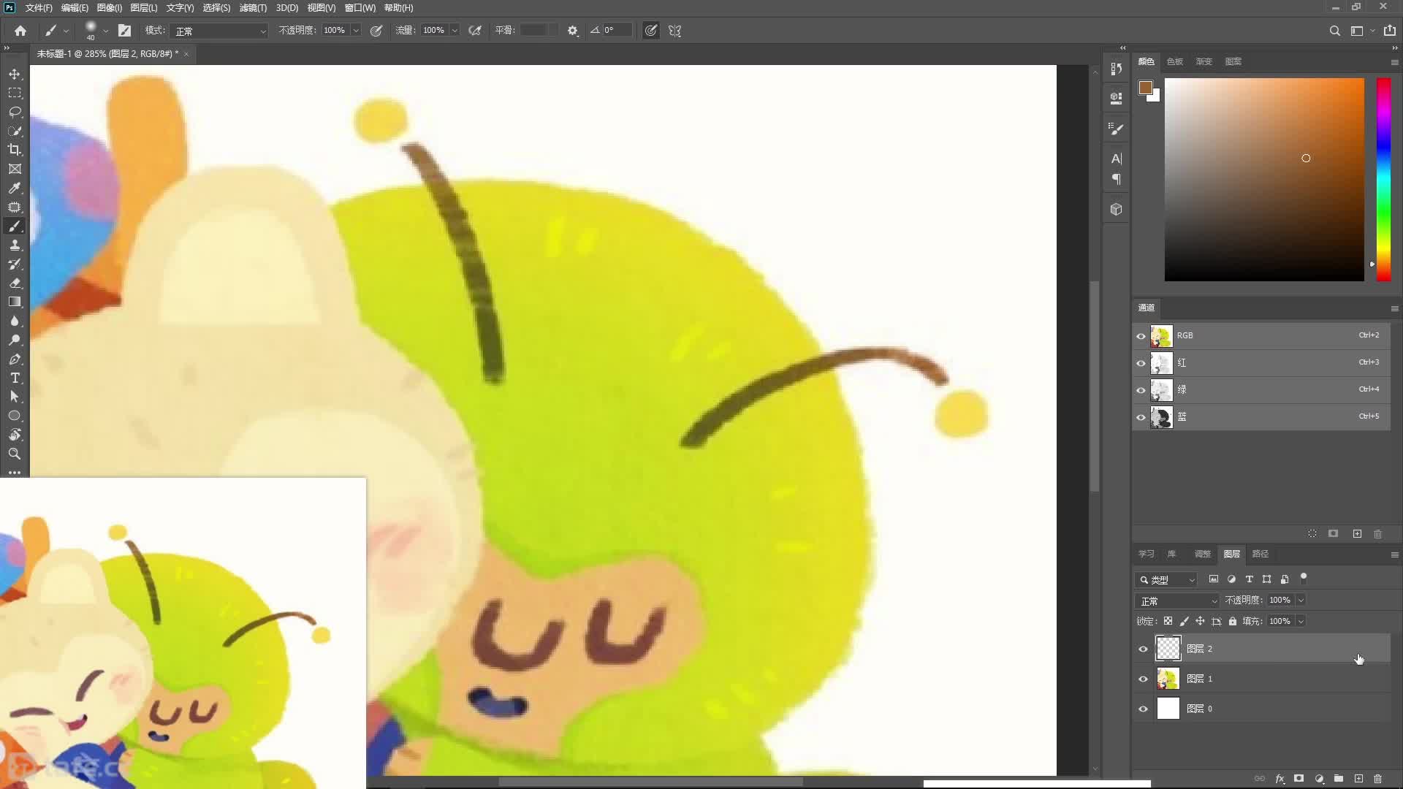Open the layer 填充 fill dropdown
Screen dimensions: 1403x789
1301,622
